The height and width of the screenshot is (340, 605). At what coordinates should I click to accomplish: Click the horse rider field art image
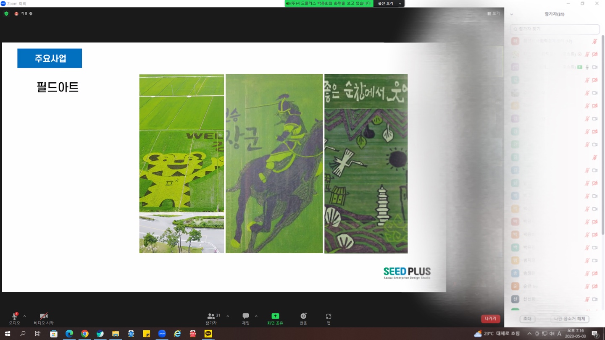point(274,164)
